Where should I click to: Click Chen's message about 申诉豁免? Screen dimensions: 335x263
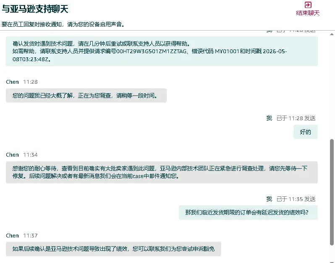(x=113, y=249)
